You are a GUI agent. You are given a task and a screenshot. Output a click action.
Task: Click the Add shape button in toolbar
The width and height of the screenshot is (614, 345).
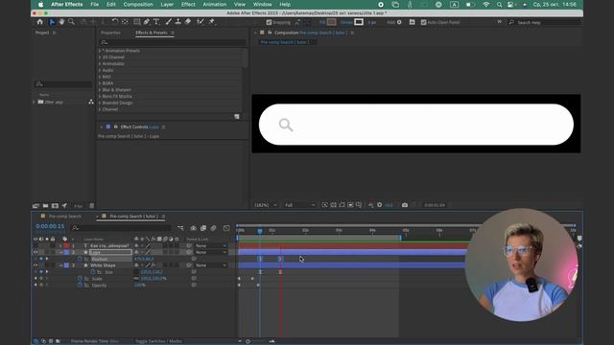point(399,22)
